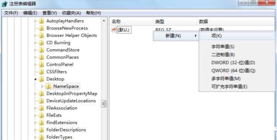The image size is (277, 140).
Task: Click the ab string icon of (默认)
Action: click(x=114, y=30)
